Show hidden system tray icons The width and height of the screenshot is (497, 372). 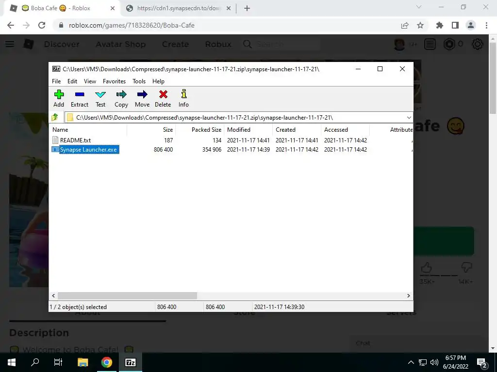tap(411, 362)
